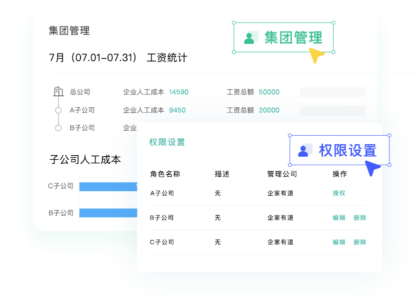
Task: Select the green 集团管理 badge label
Action: coord(293,38)
